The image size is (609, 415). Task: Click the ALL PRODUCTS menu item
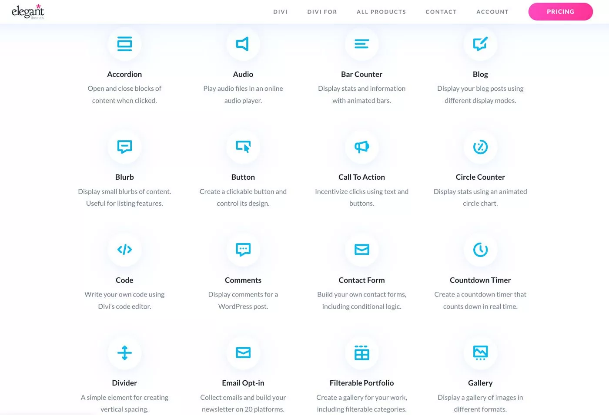click(x=381, y=12)
